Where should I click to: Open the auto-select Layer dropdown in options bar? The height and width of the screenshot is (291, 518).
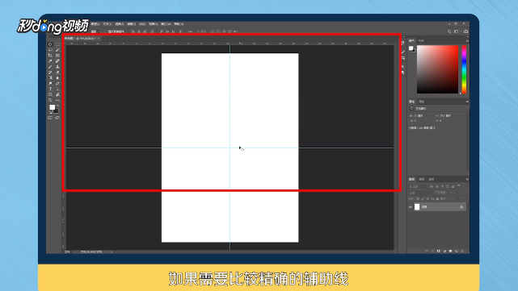click(x=95, y=31)
